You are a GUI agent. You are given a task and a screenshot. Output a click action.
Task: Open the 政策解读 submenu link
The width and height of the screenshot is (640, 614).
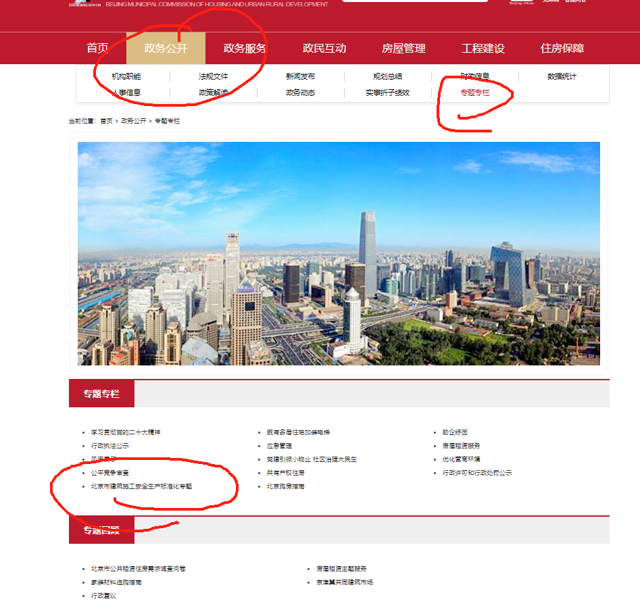click(x=214, y=93)
